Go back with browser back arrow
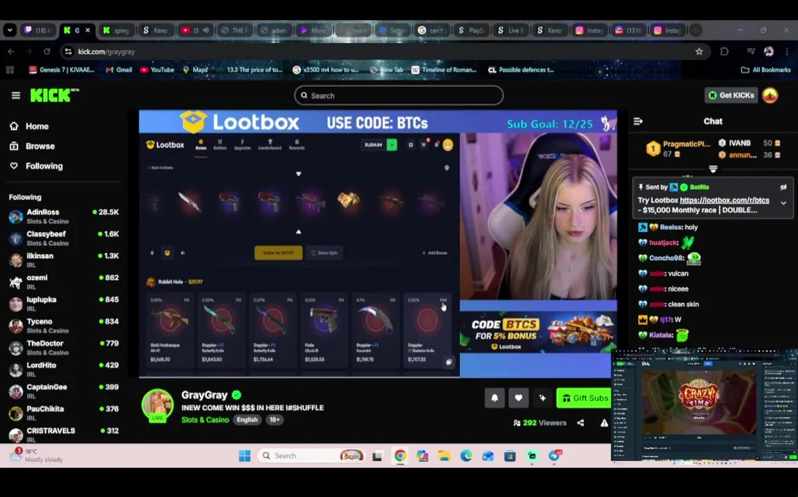 point(11,52)
